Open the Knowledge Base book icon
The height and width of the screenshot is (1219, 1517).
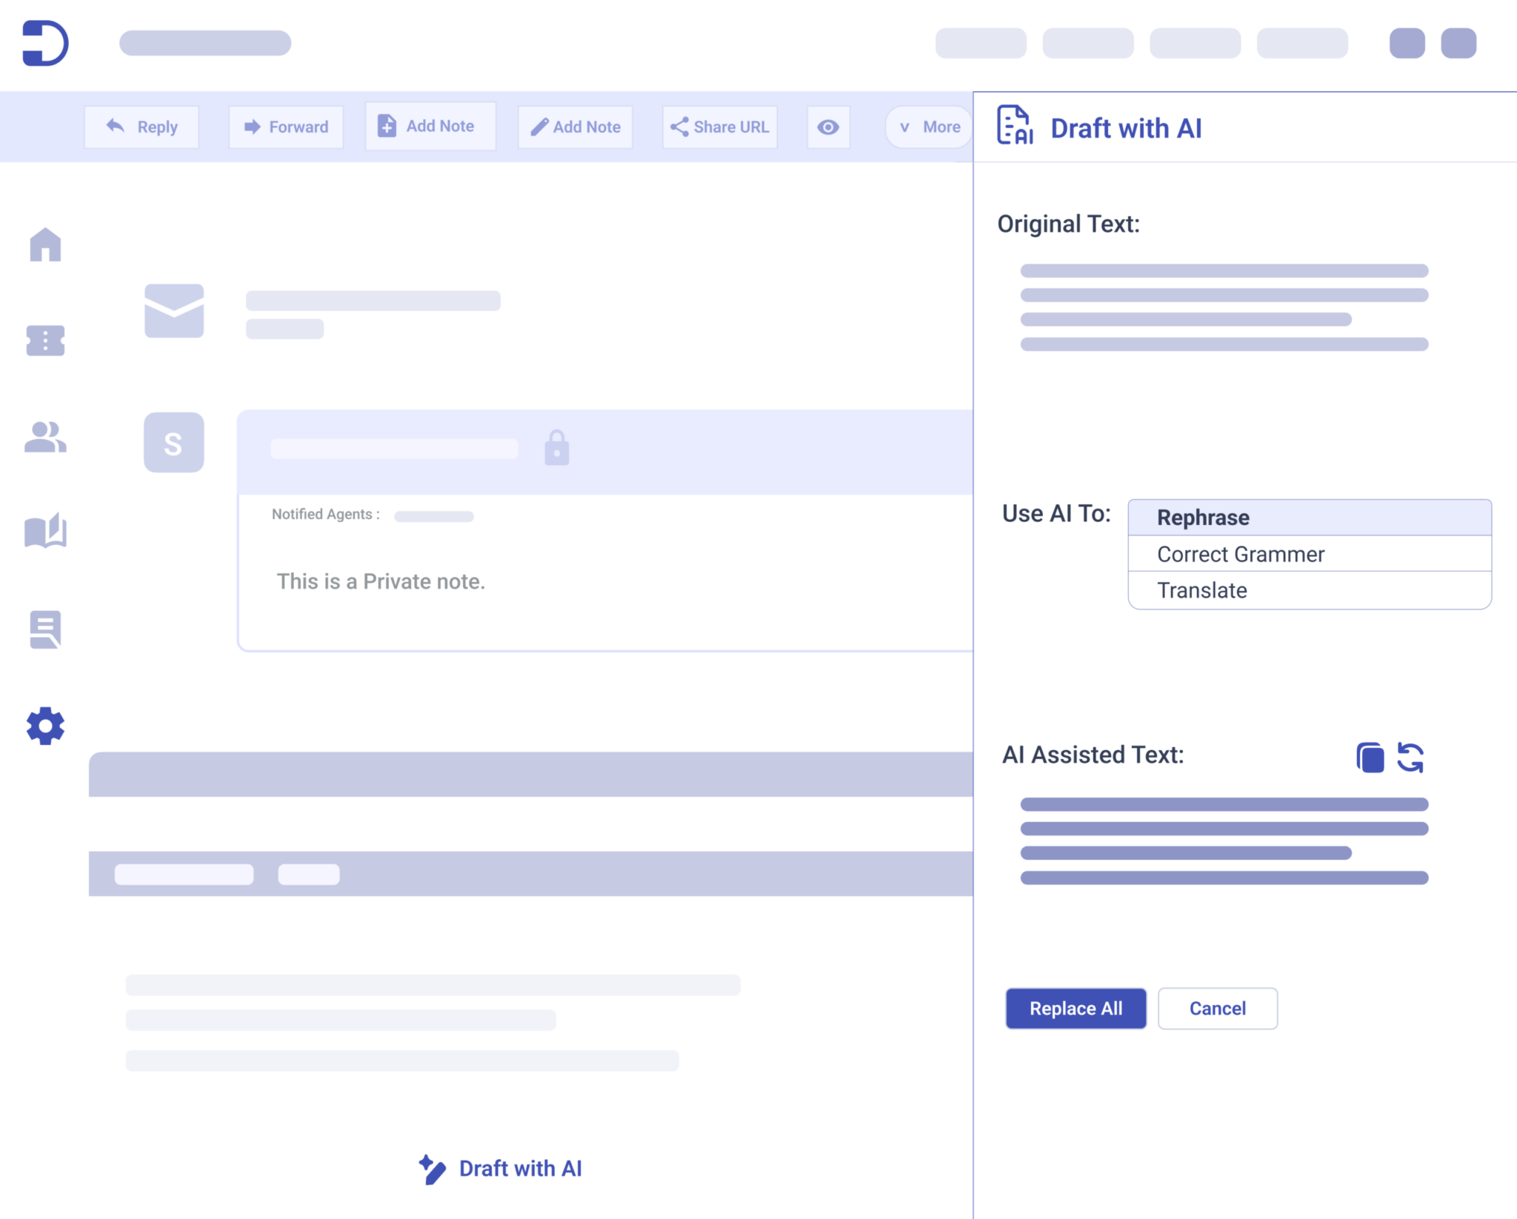[x=45, y=531]
